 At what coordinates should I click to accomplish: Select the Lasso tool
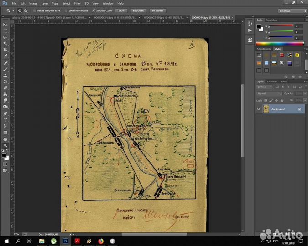pos(5,37)
